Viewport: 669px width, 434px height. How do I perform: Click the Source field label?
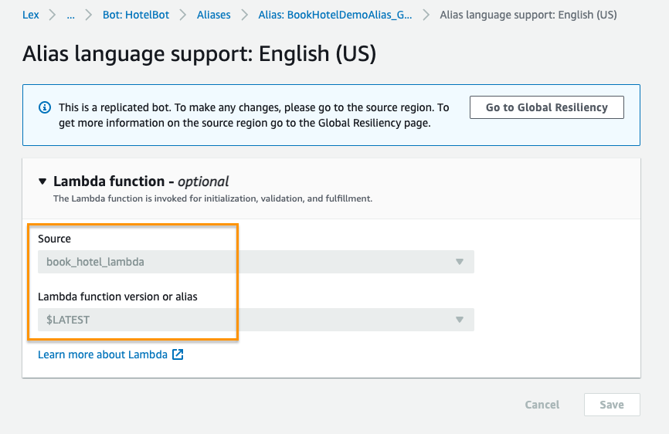pyautogui.click(x=54, y=239)
